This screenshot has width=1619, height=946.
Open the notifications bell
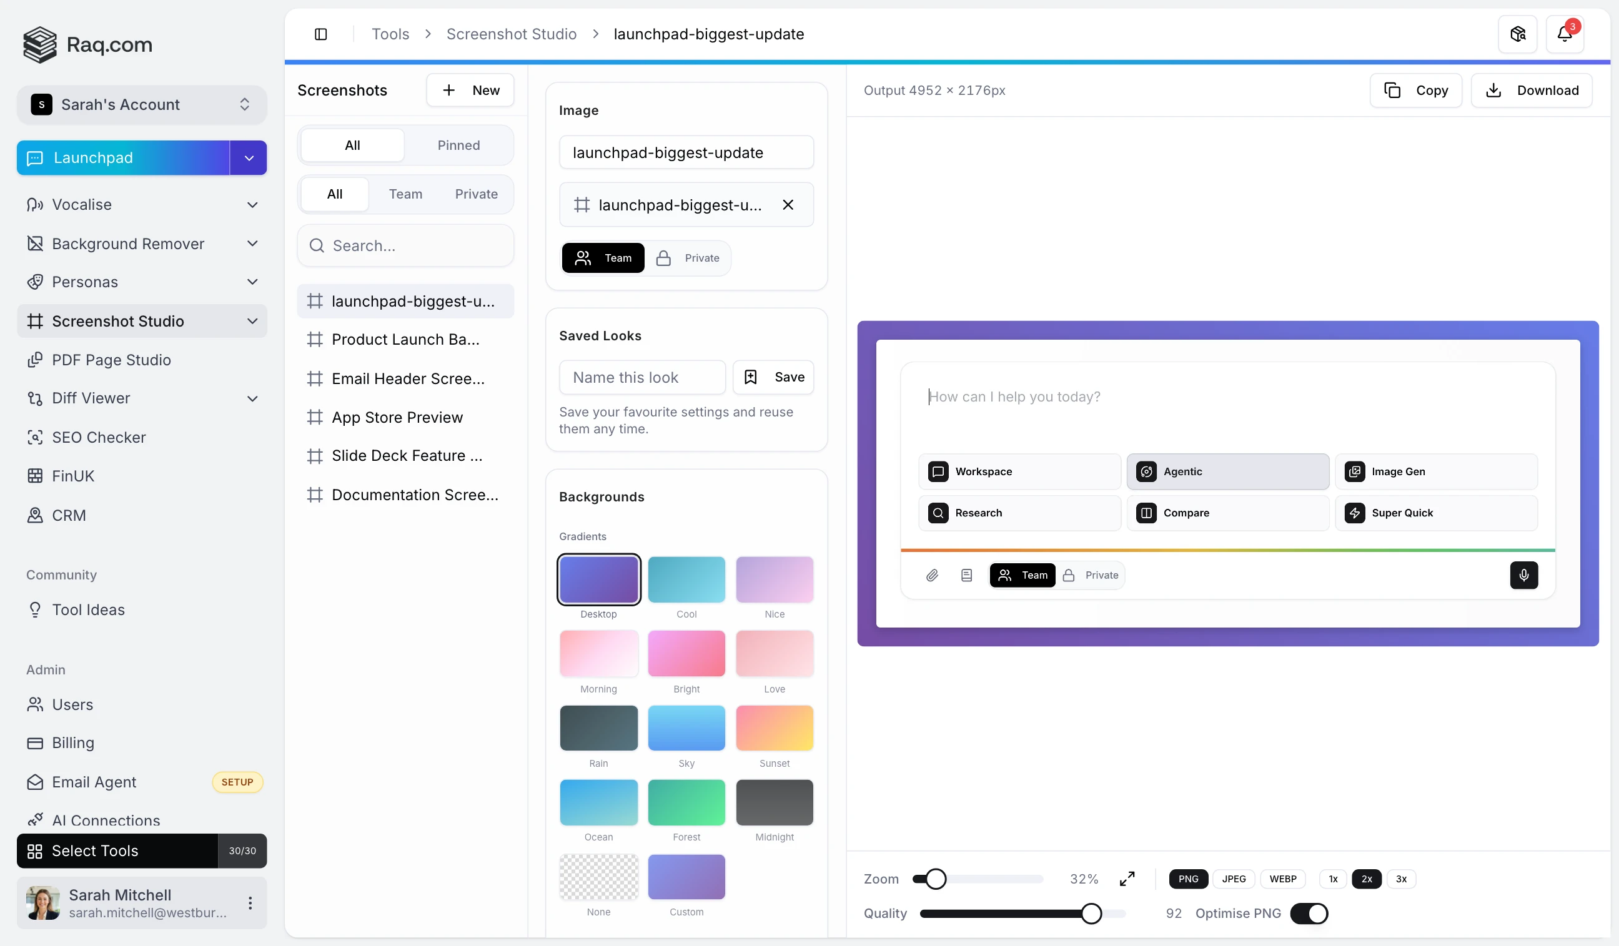(x=1566, y=33)
